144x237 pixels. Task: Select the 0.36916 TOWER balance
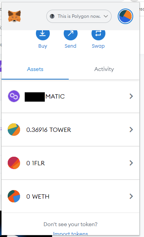click(x=49, y=130)
